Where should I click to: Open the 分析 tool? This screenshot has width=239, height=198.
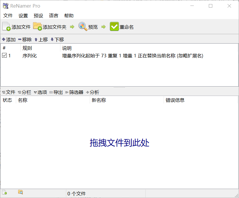pos(93,92)
